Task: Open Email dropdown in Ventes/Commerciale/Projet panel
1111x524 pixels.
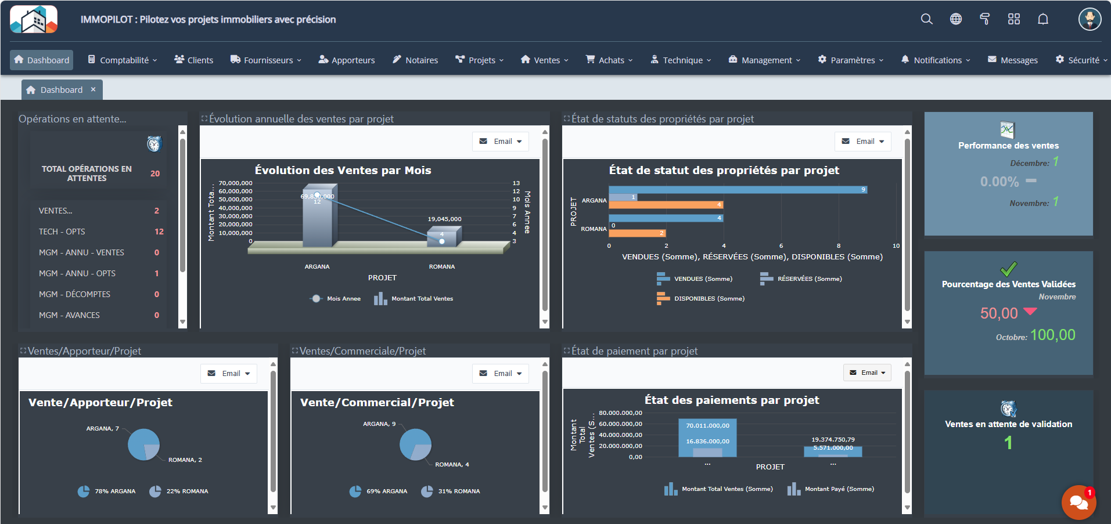Action: tap(501, 374)
